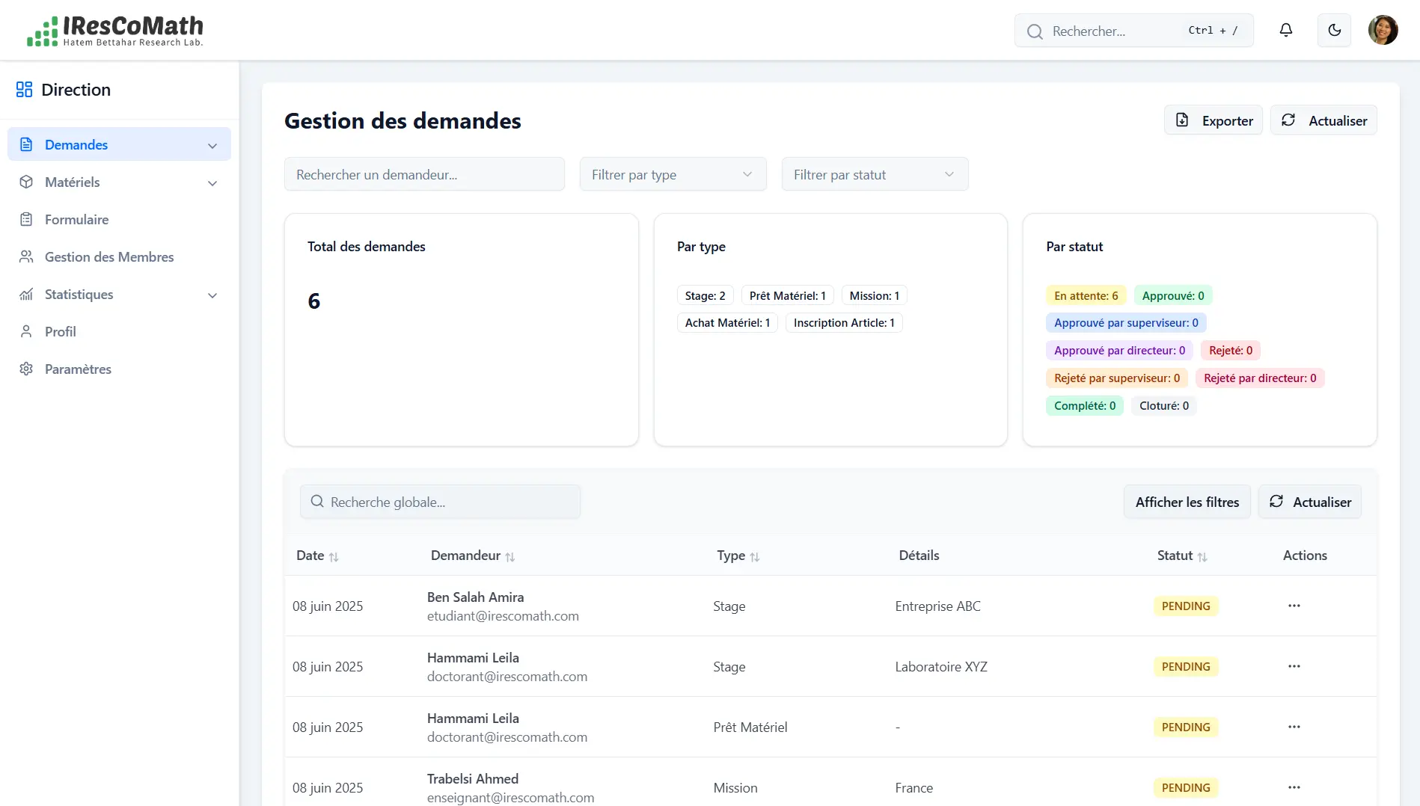The height and width of the screenshot is (806, 1420).
Task: Open the Filtrer par type dropdown
Action: coord(672,173)
